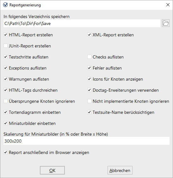Toggle Exceptions auflisten
The height and width of the screenshot is (178, 173).
coord(6,68)
